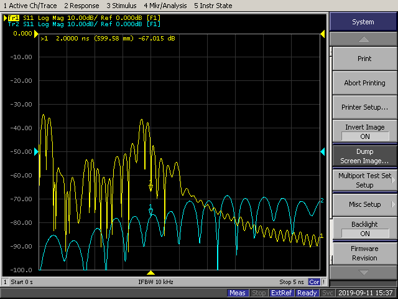Click the channel 1 number box
The width and height of the screenshot is (398, 299).
click(5, 282)
